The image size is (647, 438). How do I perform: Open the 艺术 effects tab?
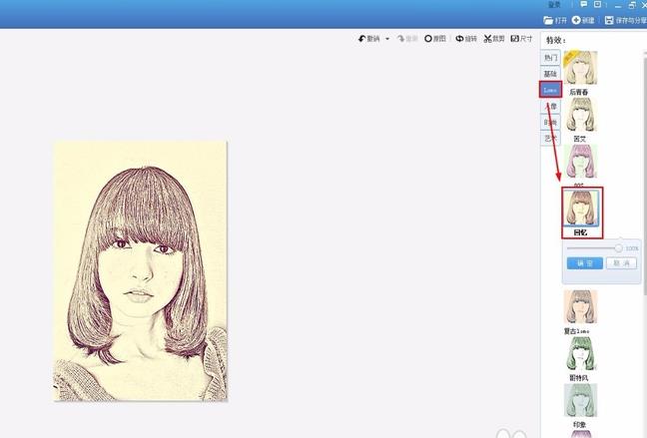[x=550, y=139]
